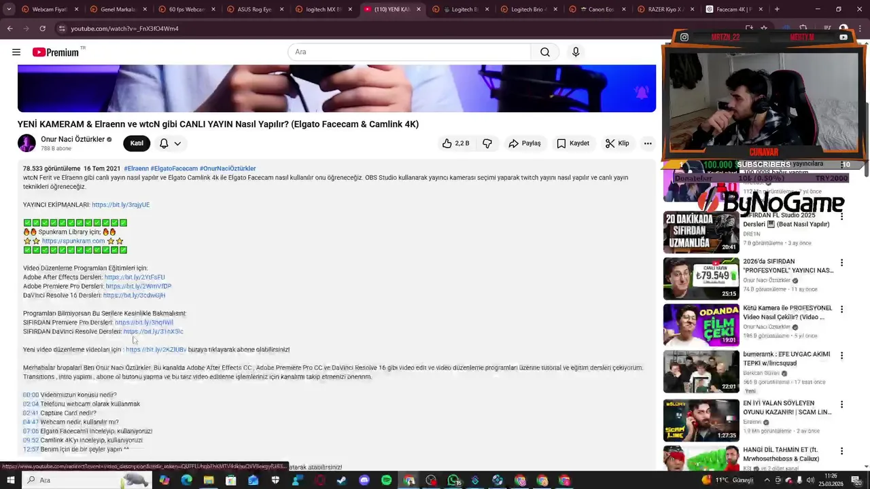Open options menu for 2026'da SIFIRDAN video
Screen dimensions: 870x489
pos(841,263)
